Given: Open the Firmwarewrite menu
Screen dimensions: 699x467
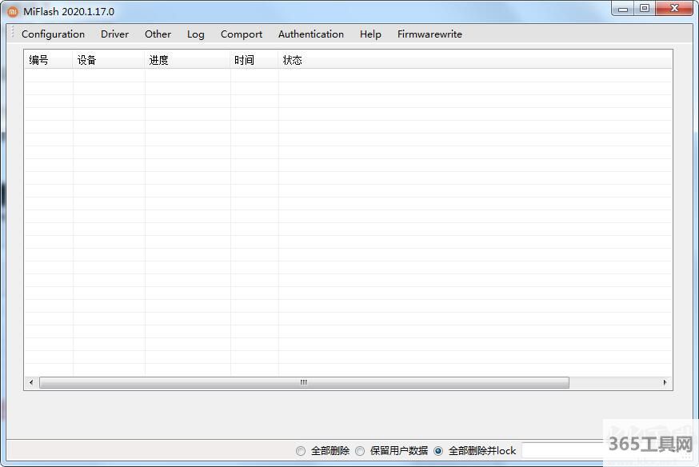Looking at the screenshot, I should coord(429,34).
